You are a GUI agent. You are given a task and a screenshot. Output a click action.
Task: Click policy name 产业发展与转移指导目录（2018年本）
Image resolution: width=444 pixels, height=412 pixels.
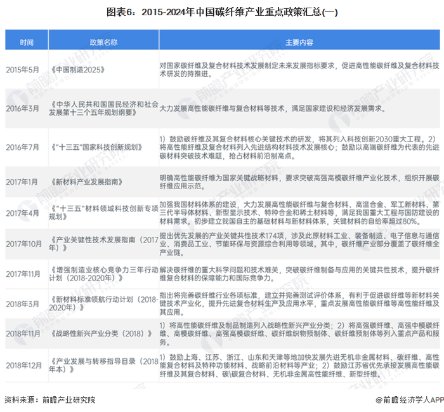(103, 366)
